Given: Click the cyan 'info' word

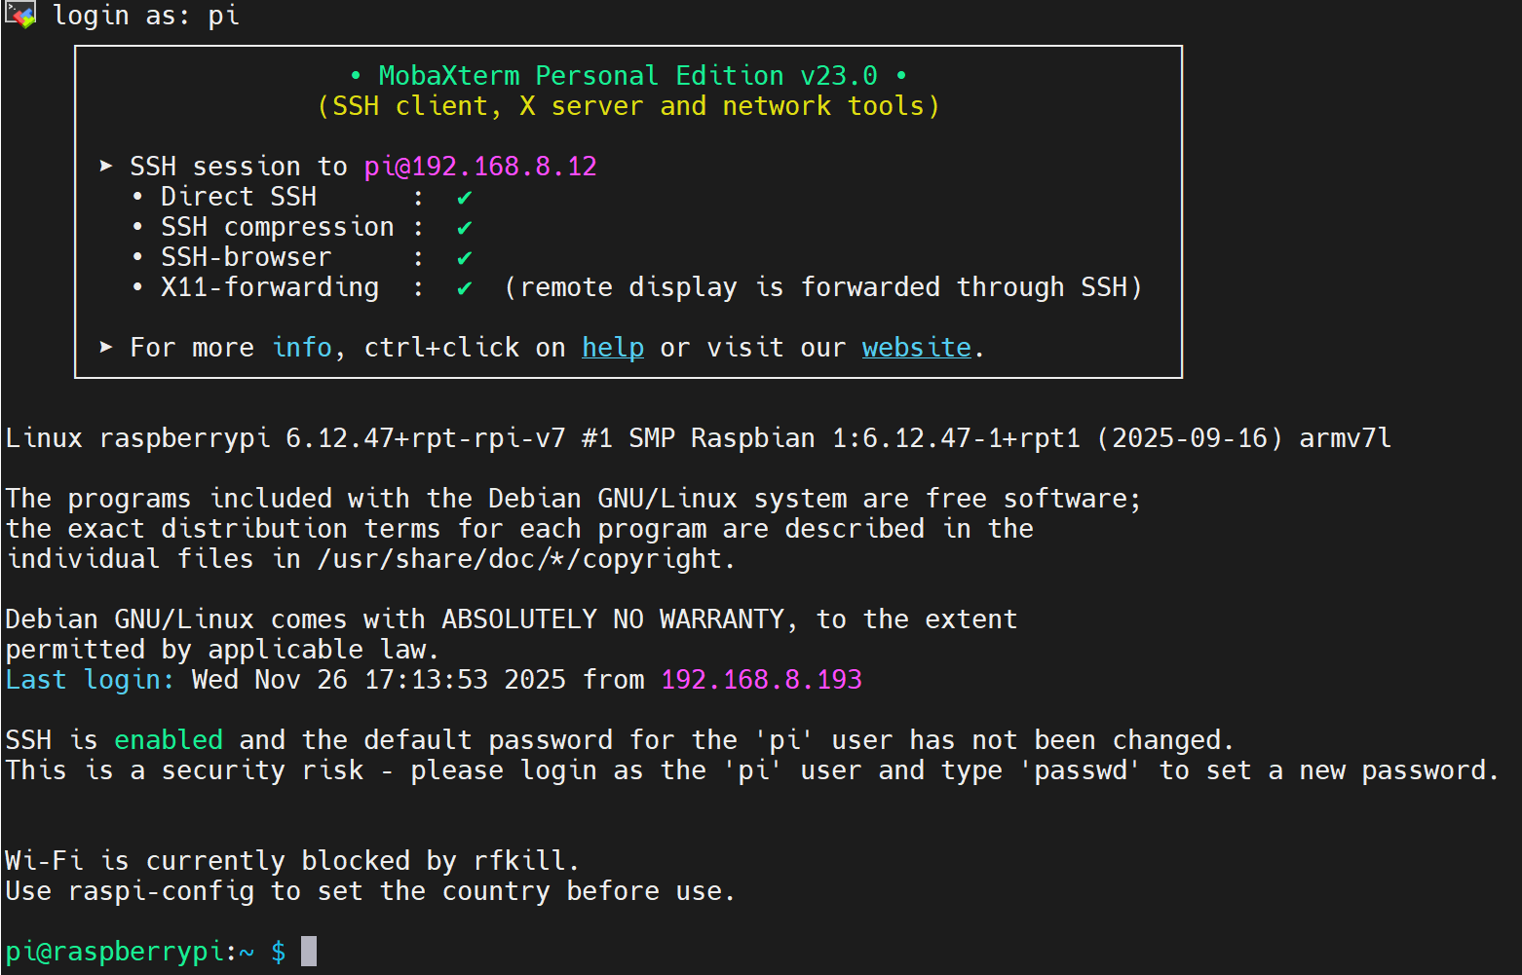Looking at the screenshot, I should click(x=302, y=348).
